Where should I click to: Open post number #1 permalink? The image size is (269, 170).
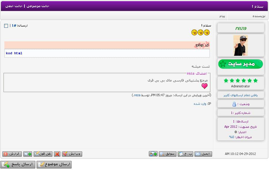click(14, 26)
